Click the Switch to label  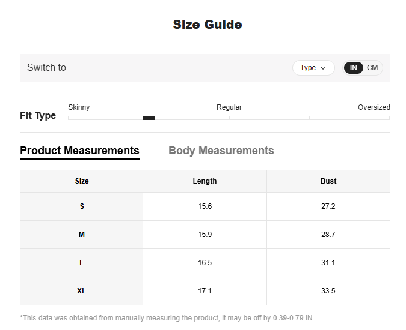click(46, 67)
